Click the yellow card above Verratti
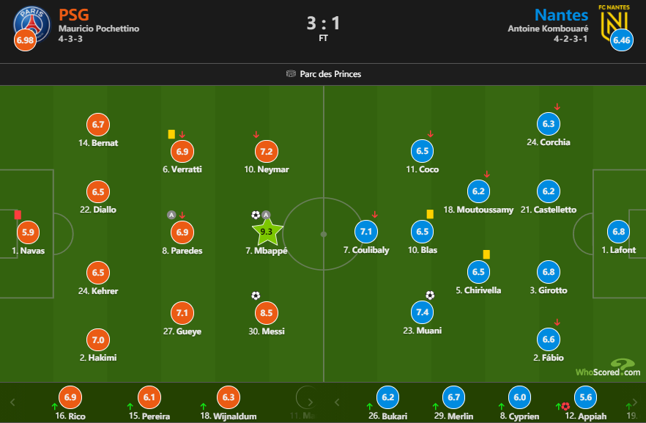The image size is (646, 423). tap(171, 134)
